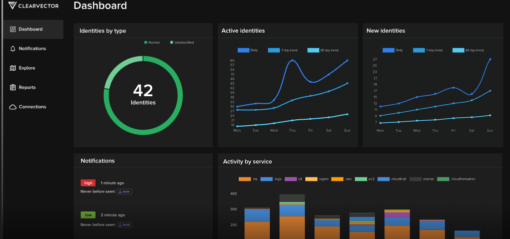Go to the Reports section label
This screenshot has height=239, width=510.
point(27,88)
